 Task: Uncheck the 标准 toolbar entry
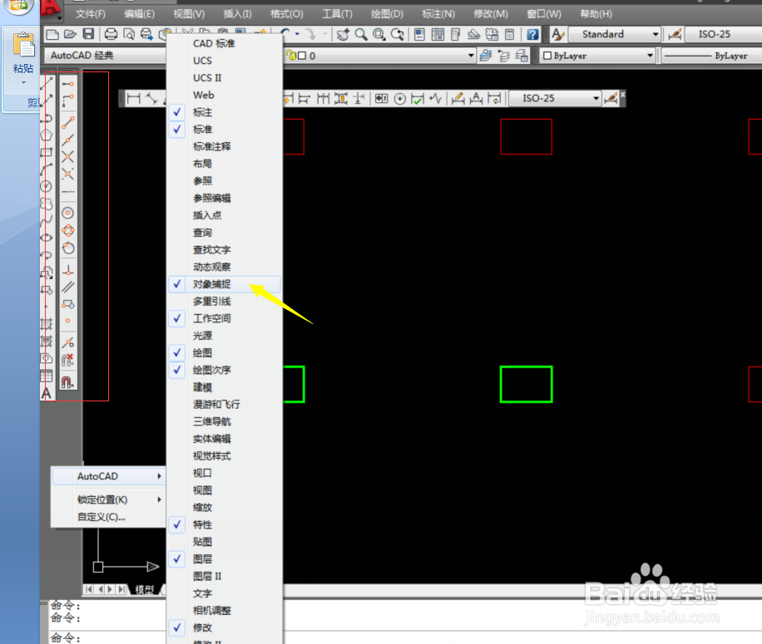coord(224,129)
